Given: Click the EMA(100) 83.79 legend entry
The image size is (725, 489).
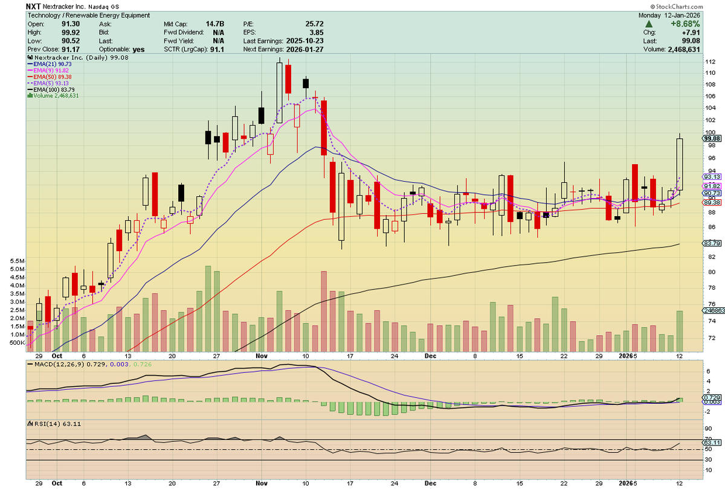Looking at the screenshot, I should pos(51,89).
